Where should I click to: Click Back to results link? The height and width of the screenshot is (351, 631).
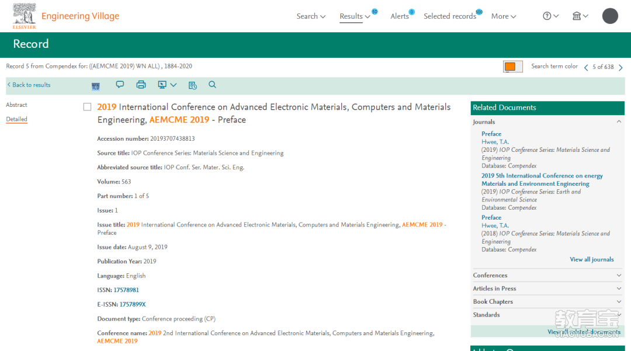coord(29,85)
